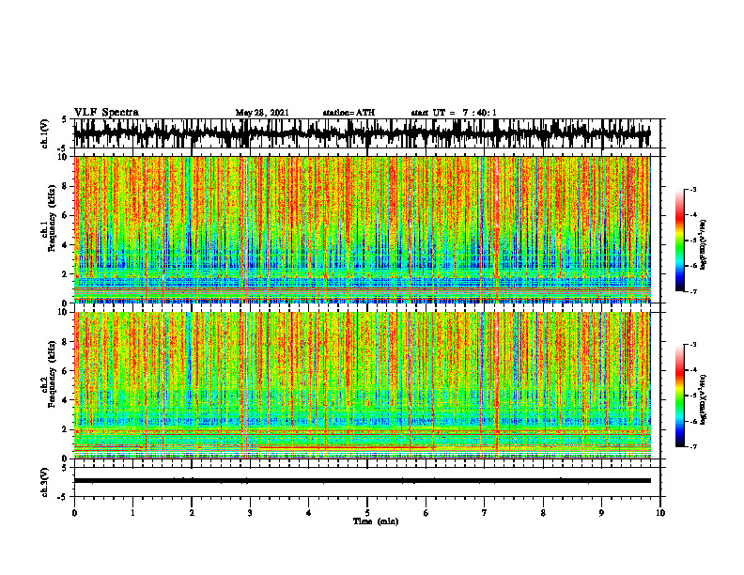This screenshot has width=744, height=575.
Task: Click time axis tick label "5"
Action: (367, 513)
